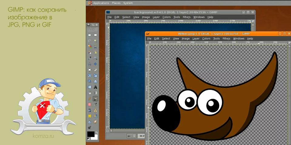Select the Scissors Select tool

[x=95, y=47]
